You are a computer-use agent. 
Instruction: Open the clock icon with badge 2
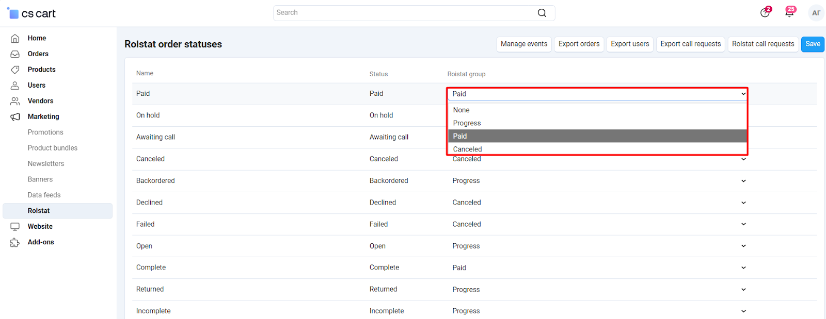[x=765, y=13]
